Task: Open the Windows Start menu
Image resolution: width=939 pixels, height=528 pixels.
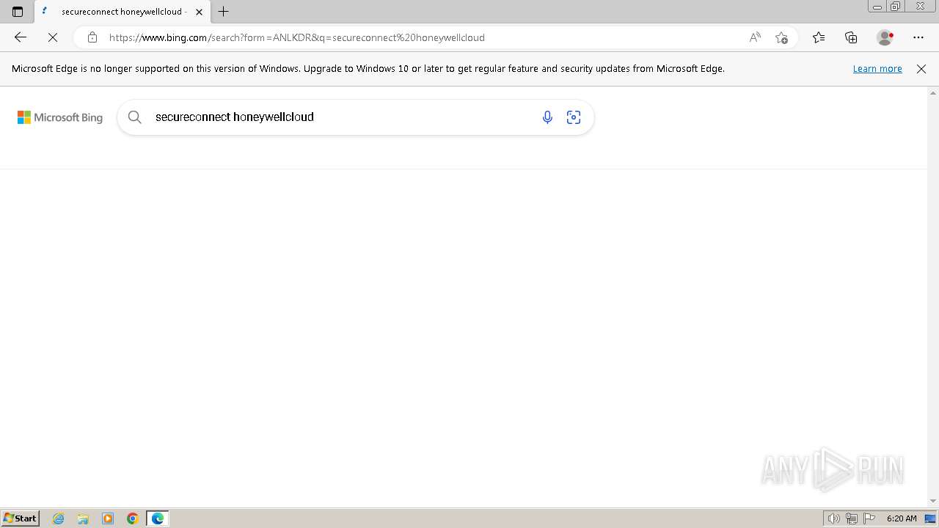Action: click(x=20, y=518)
